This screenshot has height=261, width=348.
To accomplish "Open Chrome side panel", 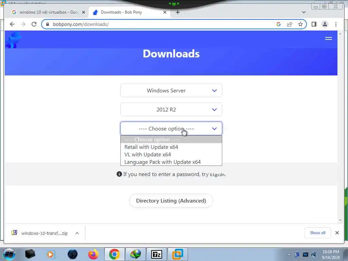I will [314, 24].
